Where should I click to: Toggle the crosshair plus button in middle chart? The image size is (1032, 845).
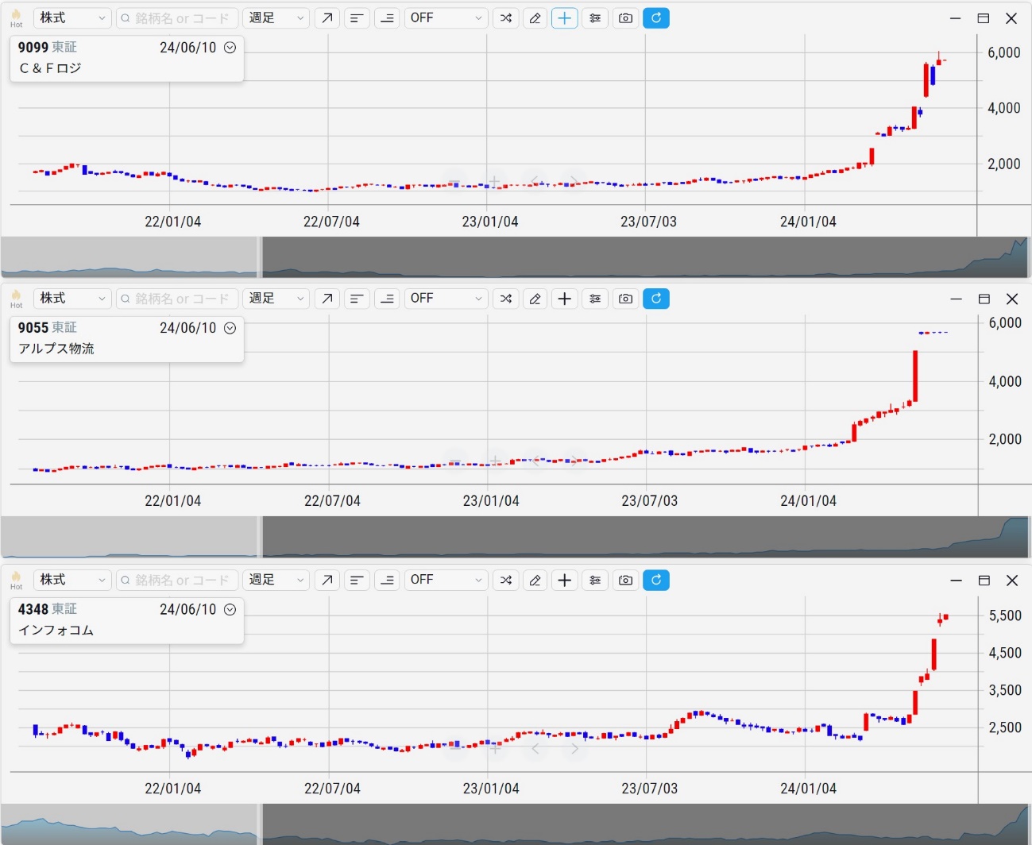click(x=565, y=299)
